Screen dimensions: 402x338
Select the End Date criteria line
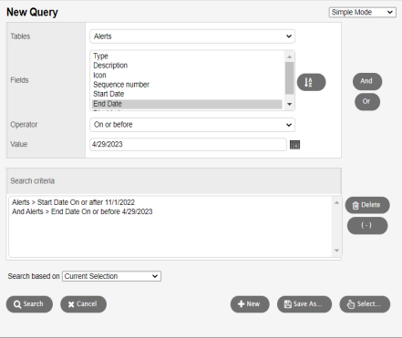click(82, 211)
